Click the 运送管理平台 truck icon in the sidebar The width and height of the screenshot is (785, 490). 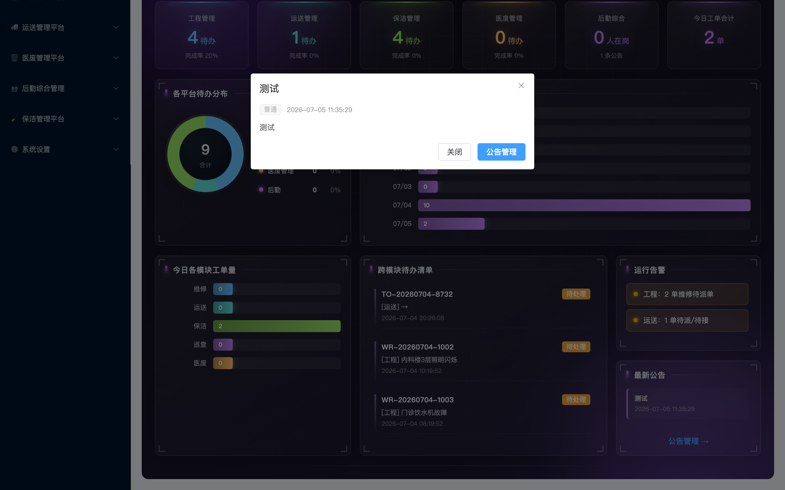[14, 27]
